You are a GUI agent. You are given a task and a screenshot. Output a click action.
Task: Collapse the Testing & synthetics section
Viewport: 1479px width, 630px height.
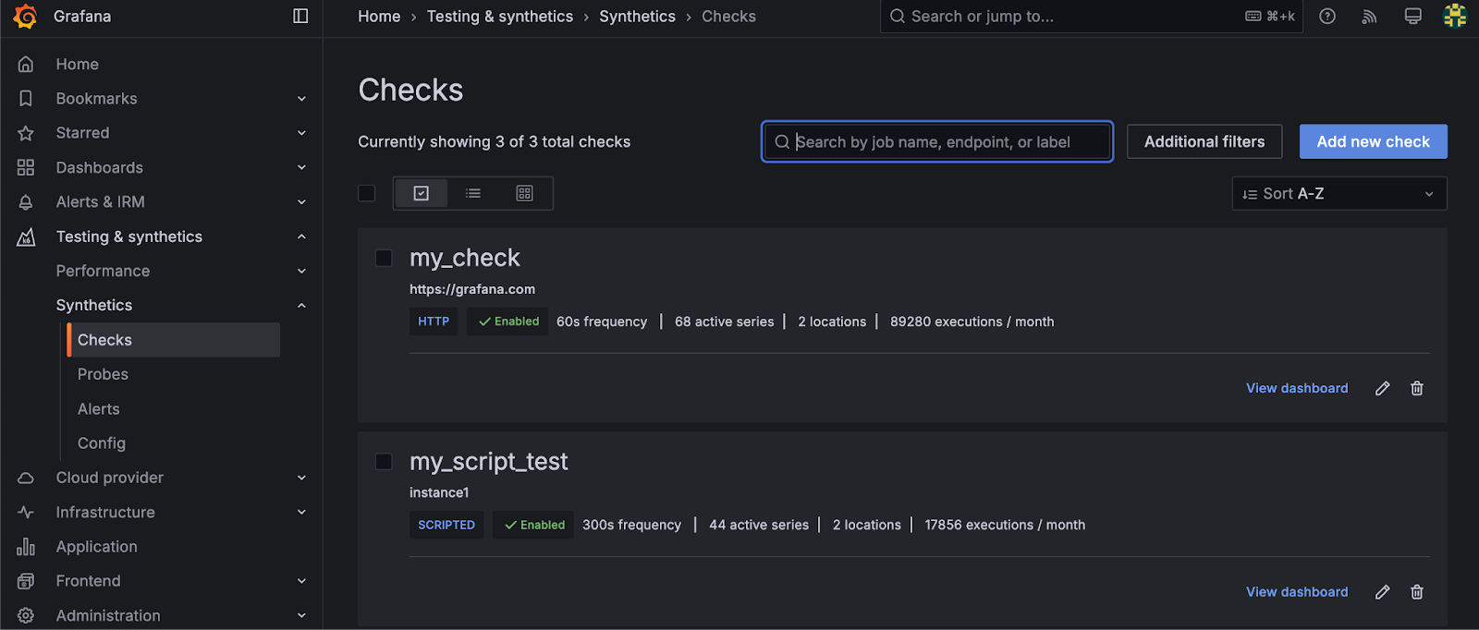(x=301, y=236)
